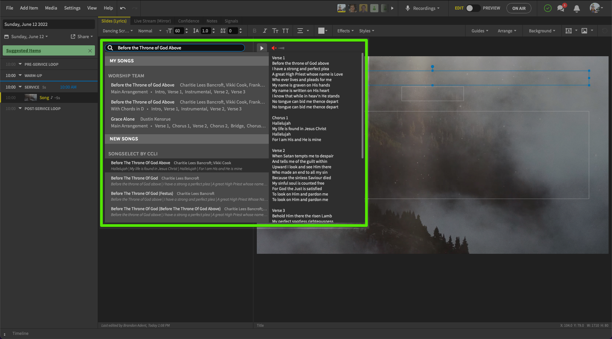The width and height of the screenshot is (612, 339).
Task: Click the font size field showing 60
Action: [178, 31]
